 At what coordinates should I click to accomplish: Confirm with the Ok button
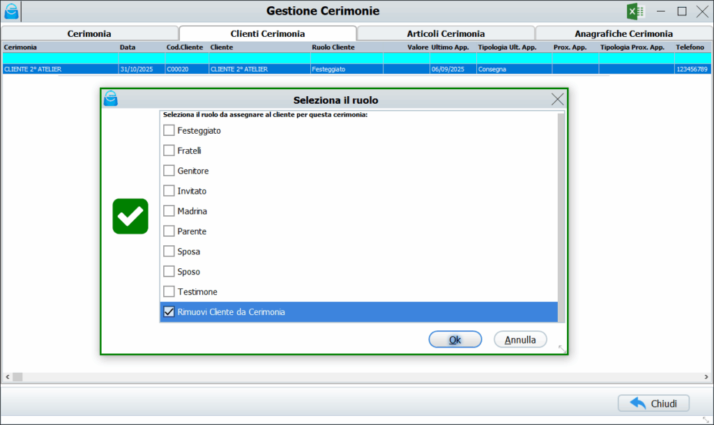tap(455, 340)
